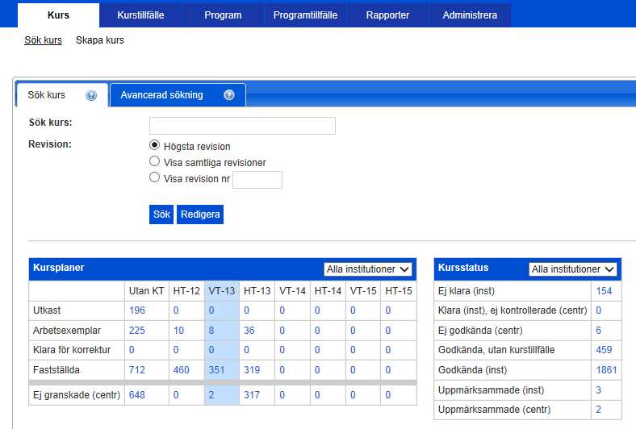Image resolution: width=636 pixels, height=429 pixels.
Task: Open Fastställda HT-12 count 460
Action: [x=182, y=370]
